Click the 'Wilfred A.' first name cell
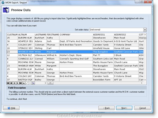 53,55
